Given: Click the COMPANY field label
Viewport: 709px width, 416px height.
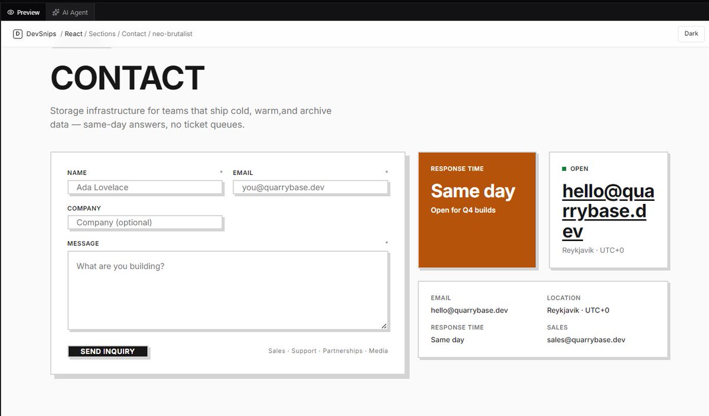Looking at the screenshot, I should [x=84, y=209].
